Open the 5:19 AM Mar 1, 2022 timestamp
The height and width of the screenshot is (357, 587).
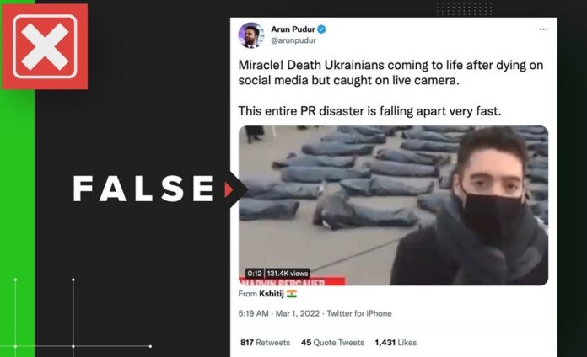tap(279, 313)
